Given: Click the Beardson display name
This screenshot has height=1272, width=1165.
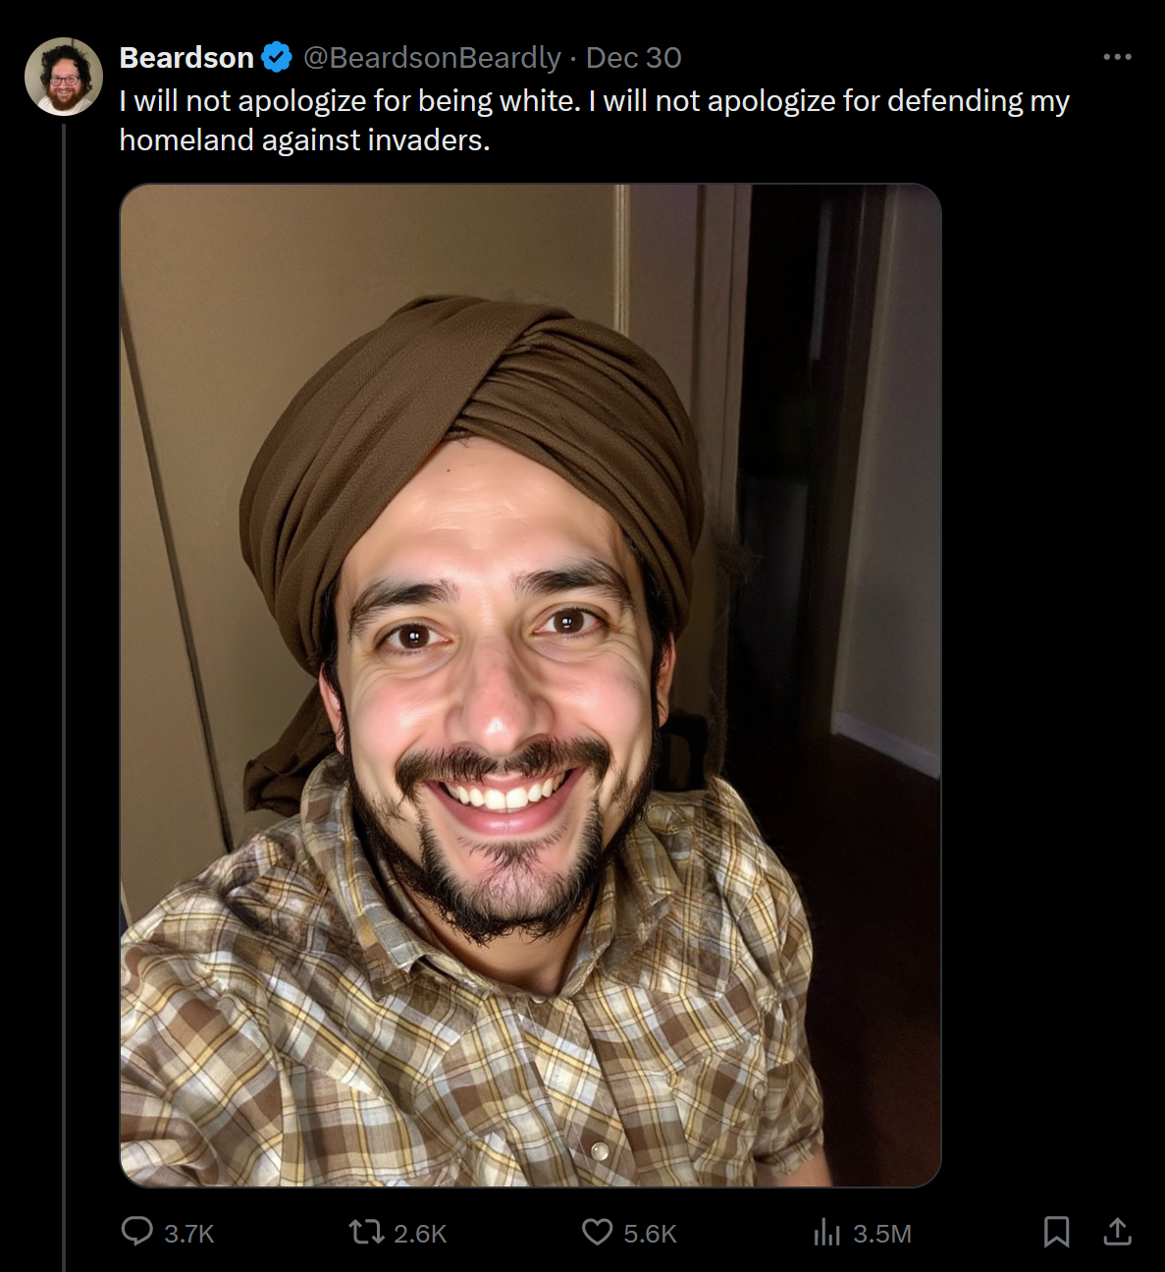Looking at the screenshot, I should (186, 58).
